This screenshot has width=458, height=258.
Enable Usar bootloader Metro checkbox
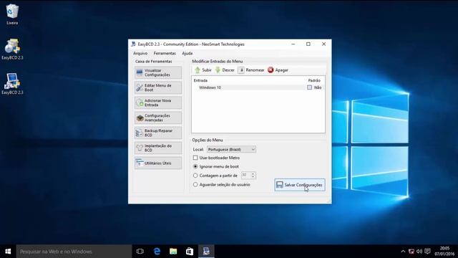(x=195, y=158)
